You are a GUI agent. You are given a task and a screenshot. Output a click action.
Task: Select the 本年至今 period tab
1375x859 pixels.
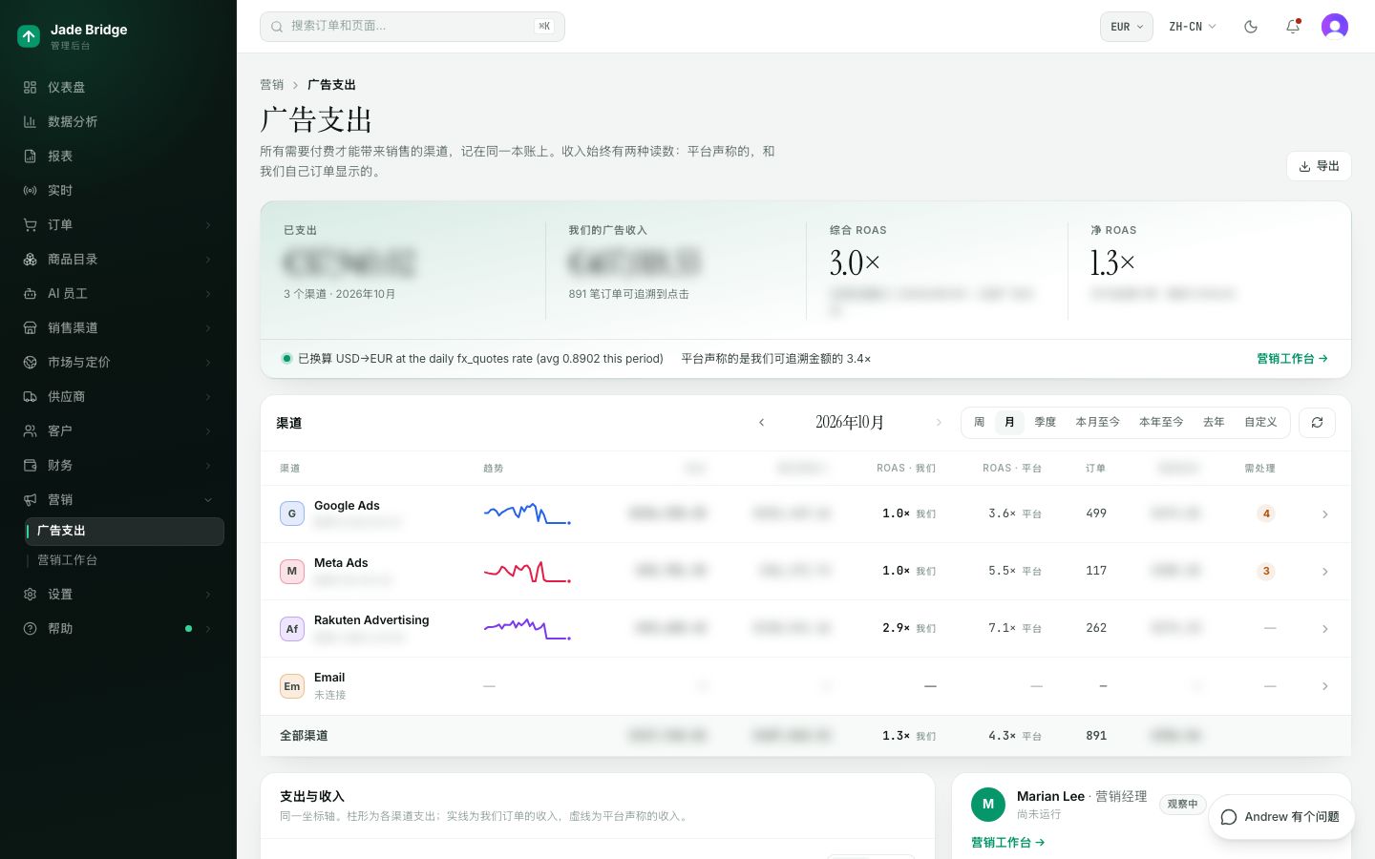coord(1161,422)
